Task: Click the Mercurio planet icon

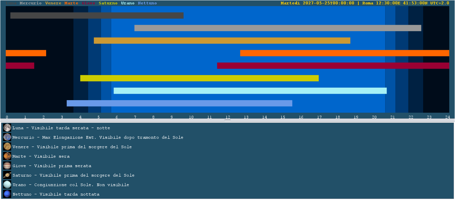Action: 7,137
